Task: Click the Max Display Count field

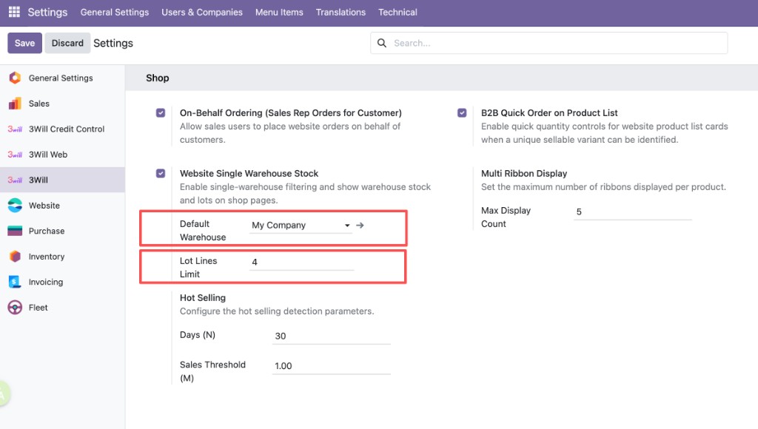Action: point(633,212)
